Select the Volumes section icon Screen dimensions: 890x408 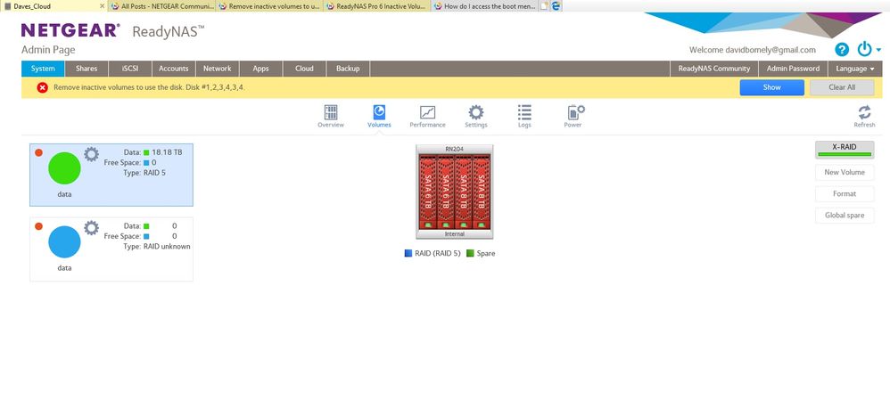[379, 111]
